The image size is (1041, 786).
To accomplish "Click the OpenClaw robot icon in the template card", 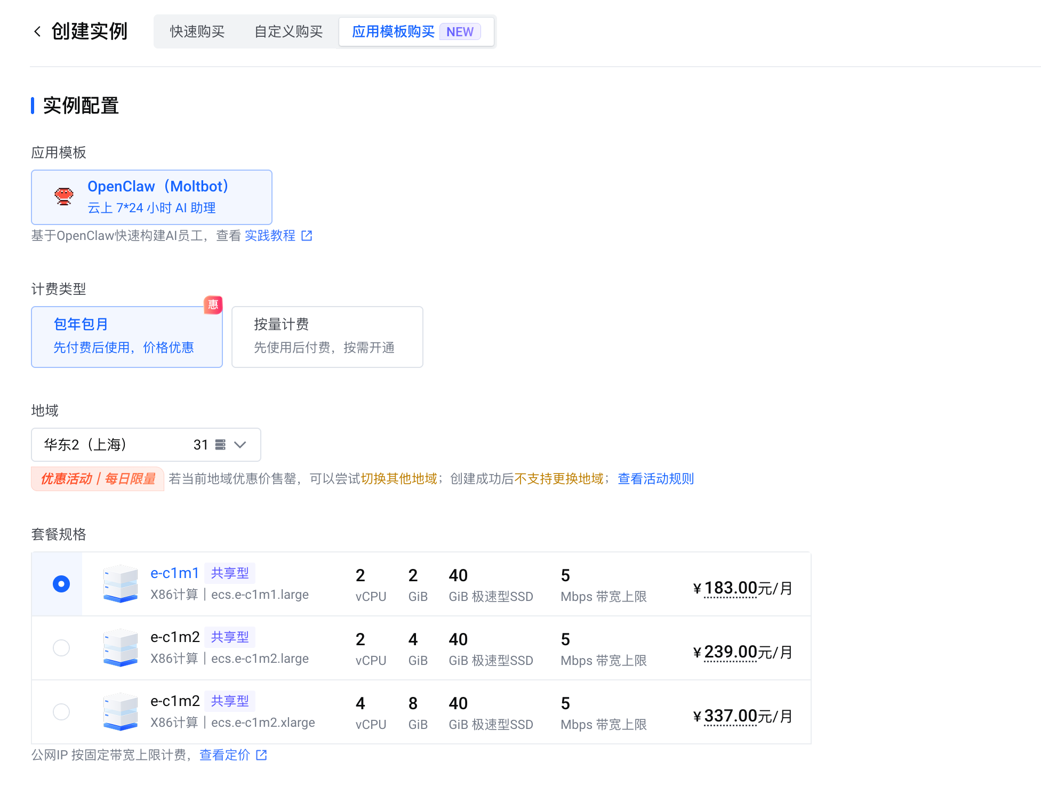I will click(63, 196).
